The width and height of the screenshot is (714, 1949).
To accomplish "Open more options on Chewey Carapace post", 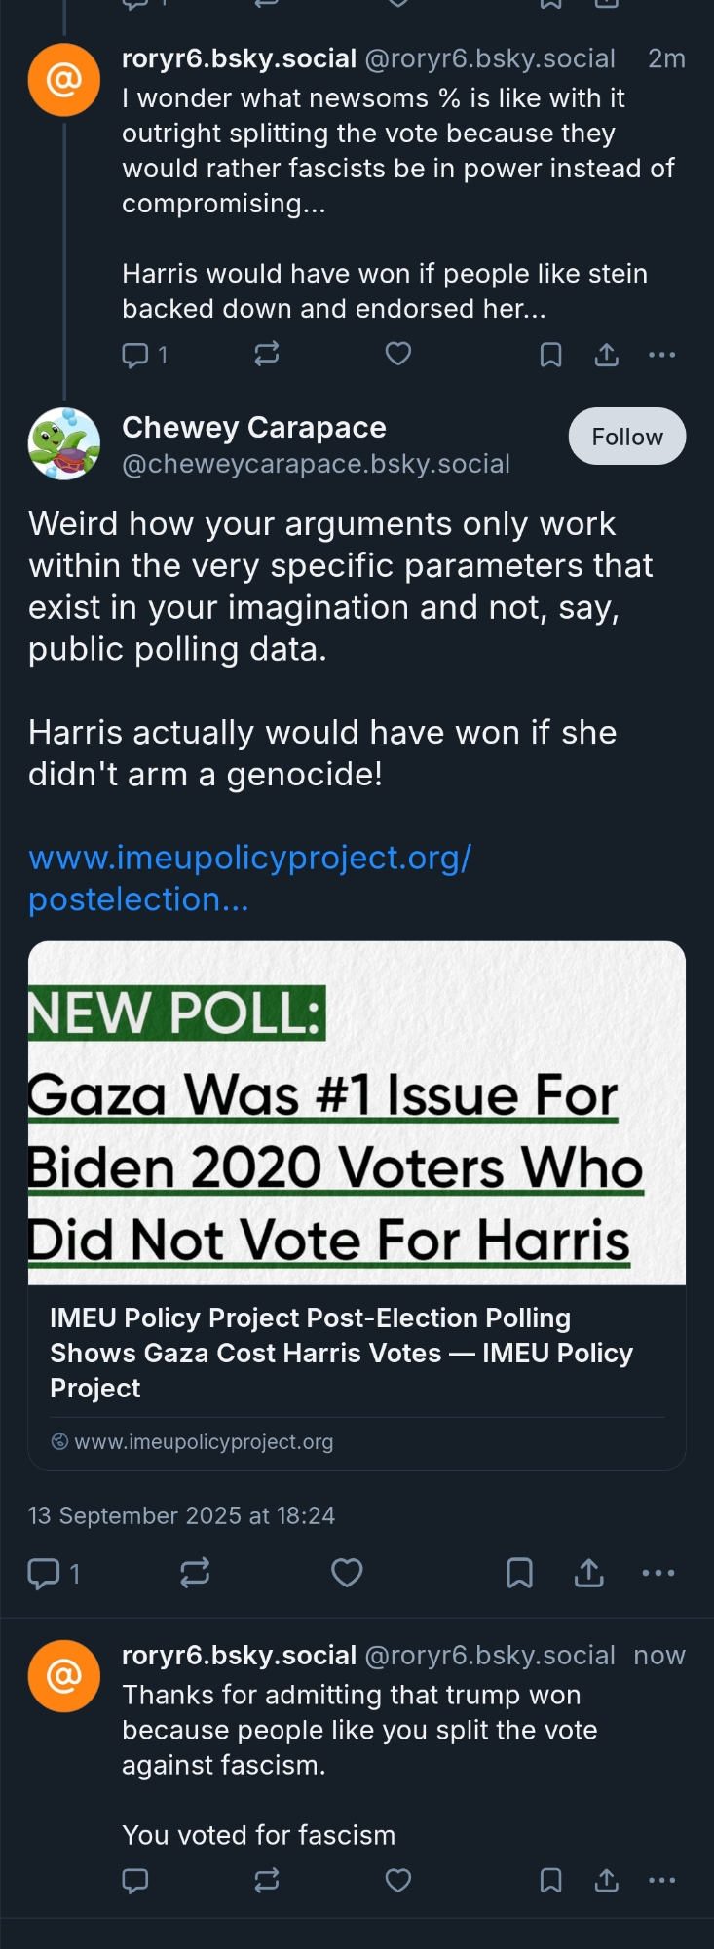I will pos(658,1573).
